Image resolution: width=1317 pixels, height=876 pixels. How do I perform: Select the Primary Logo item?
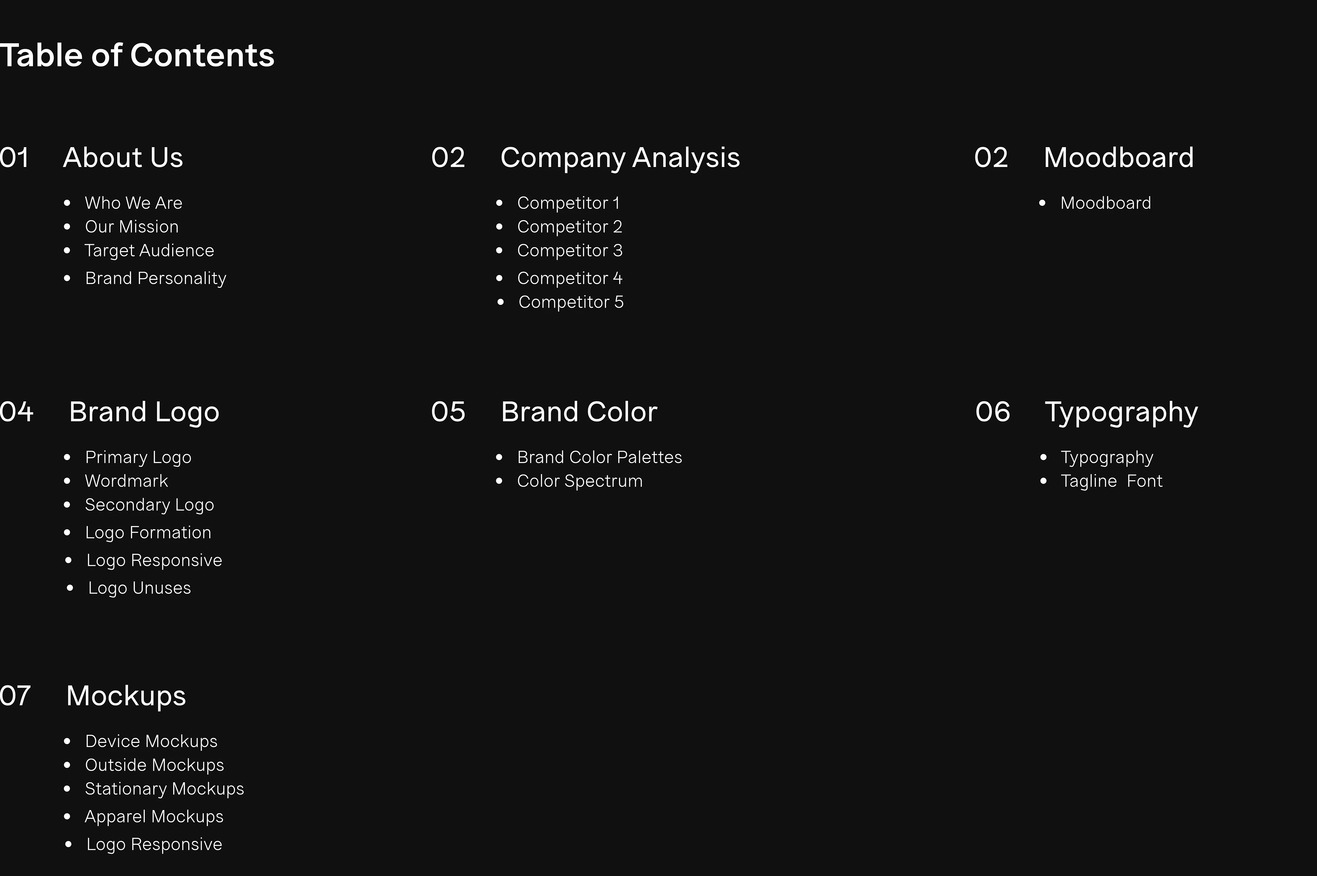pos(138,458)
